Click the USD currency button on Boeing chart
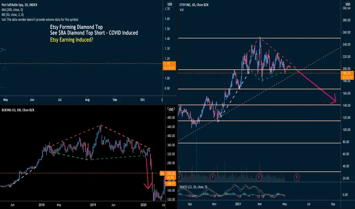Viewport: 355px width, 209px height. [x=171, y=109]
